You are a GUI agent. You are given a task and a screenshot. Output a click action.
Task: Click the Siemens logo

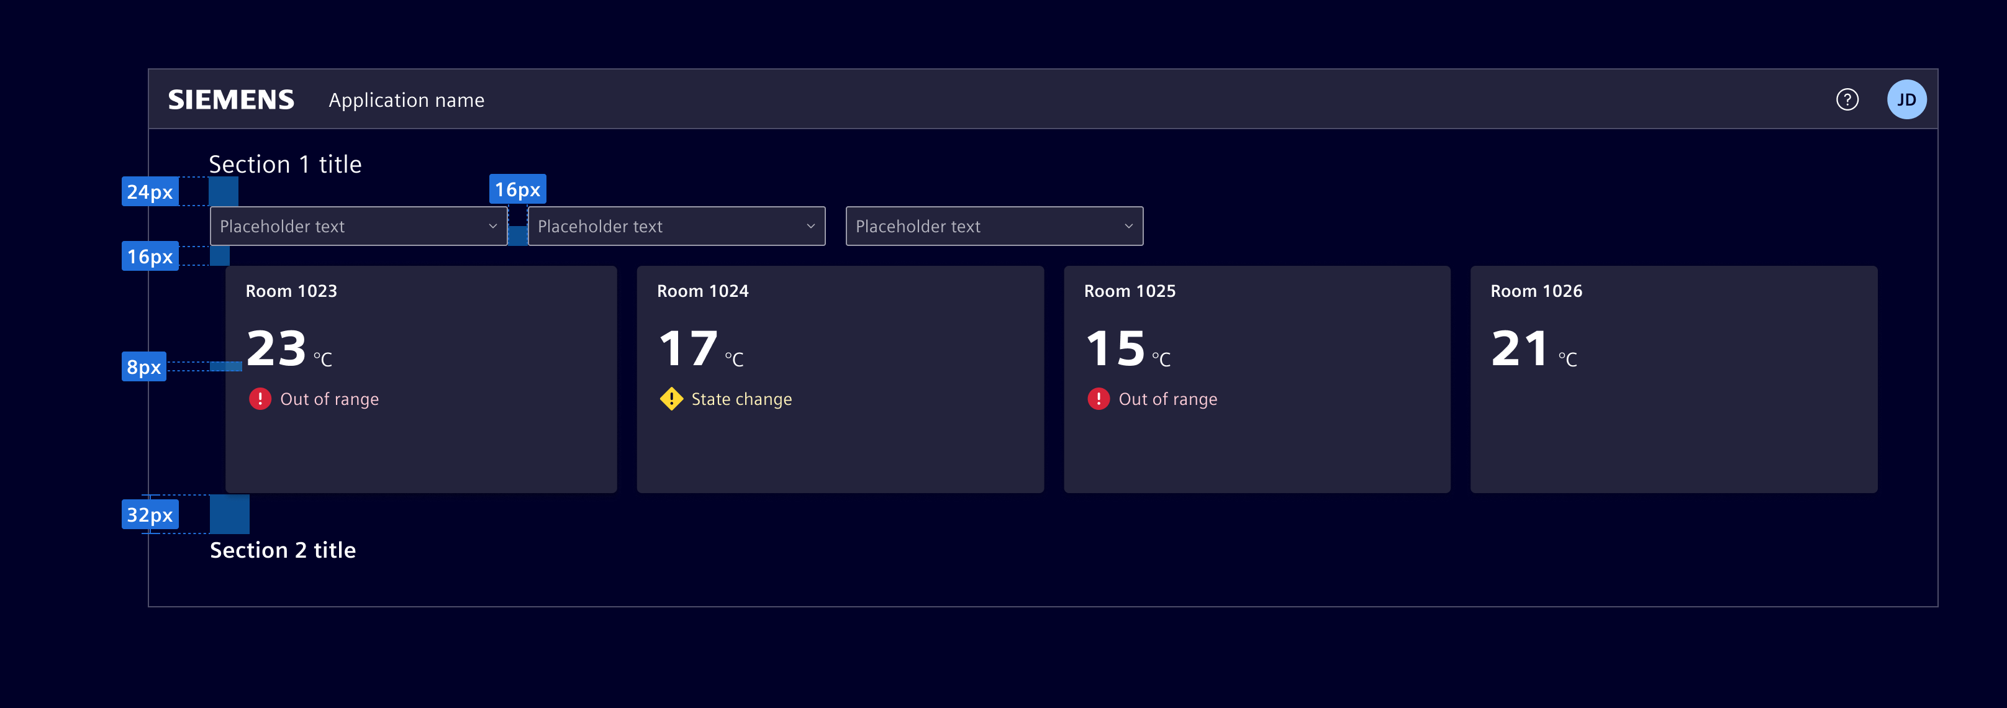pyautogui.click(x=232, y=100)
